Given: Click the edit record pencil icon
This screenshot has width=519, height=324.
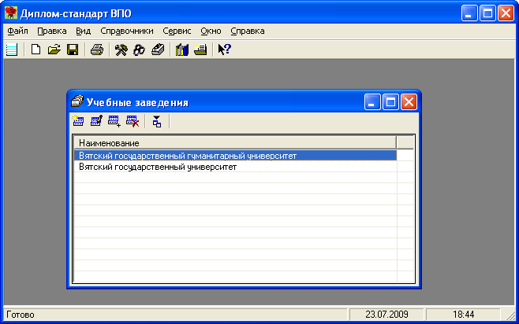Looking at the screenshot, I should (x=96, y=121).
